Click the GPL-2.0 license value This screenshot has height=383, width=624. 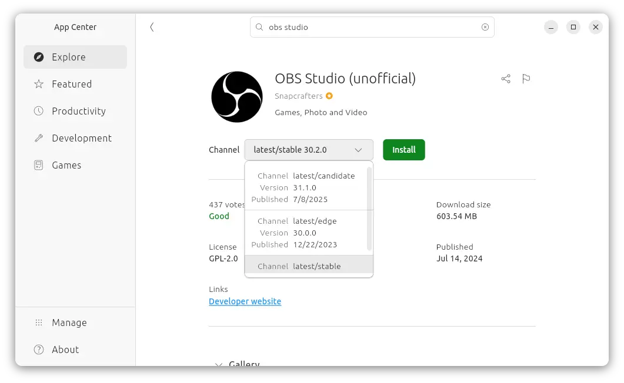(x=223, y=258)
